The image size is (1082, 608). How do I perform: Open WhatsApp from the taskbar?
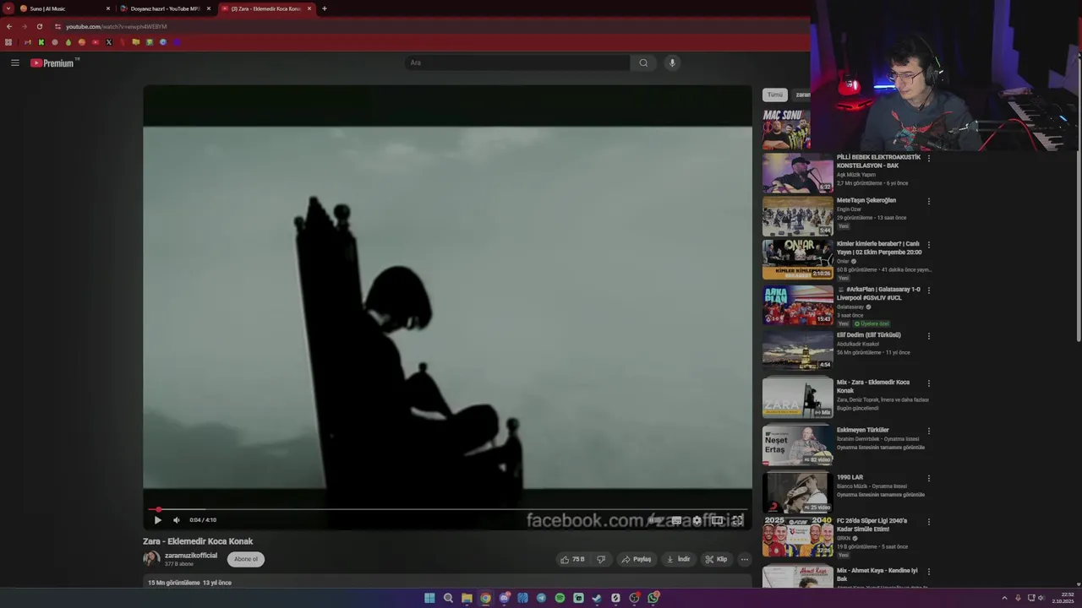pos(653,598)
